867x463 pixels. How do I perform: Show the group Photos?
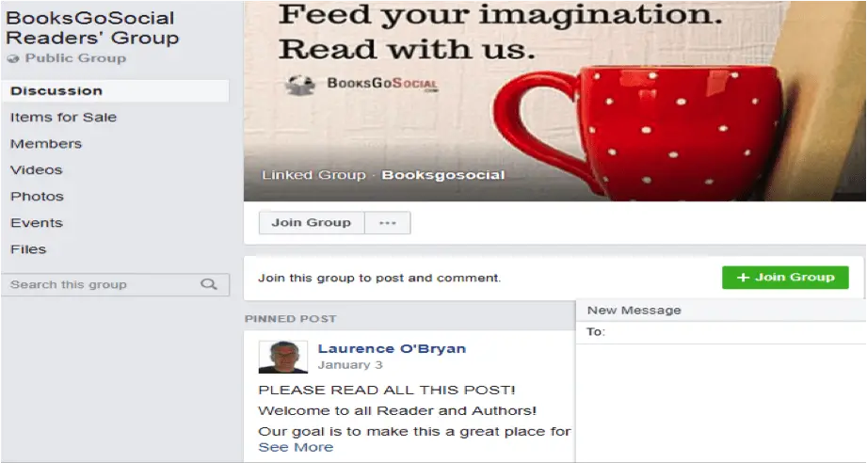click(x=37, y=197)
